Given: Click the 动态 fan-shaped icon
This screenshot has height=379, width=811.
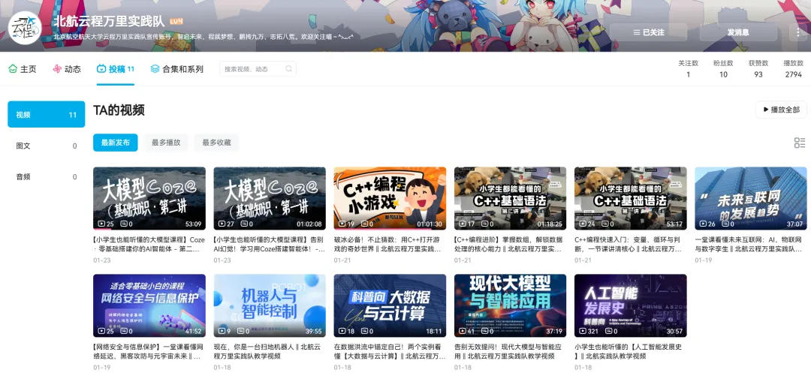Looking at the screenshot, I should coord(57,69).
